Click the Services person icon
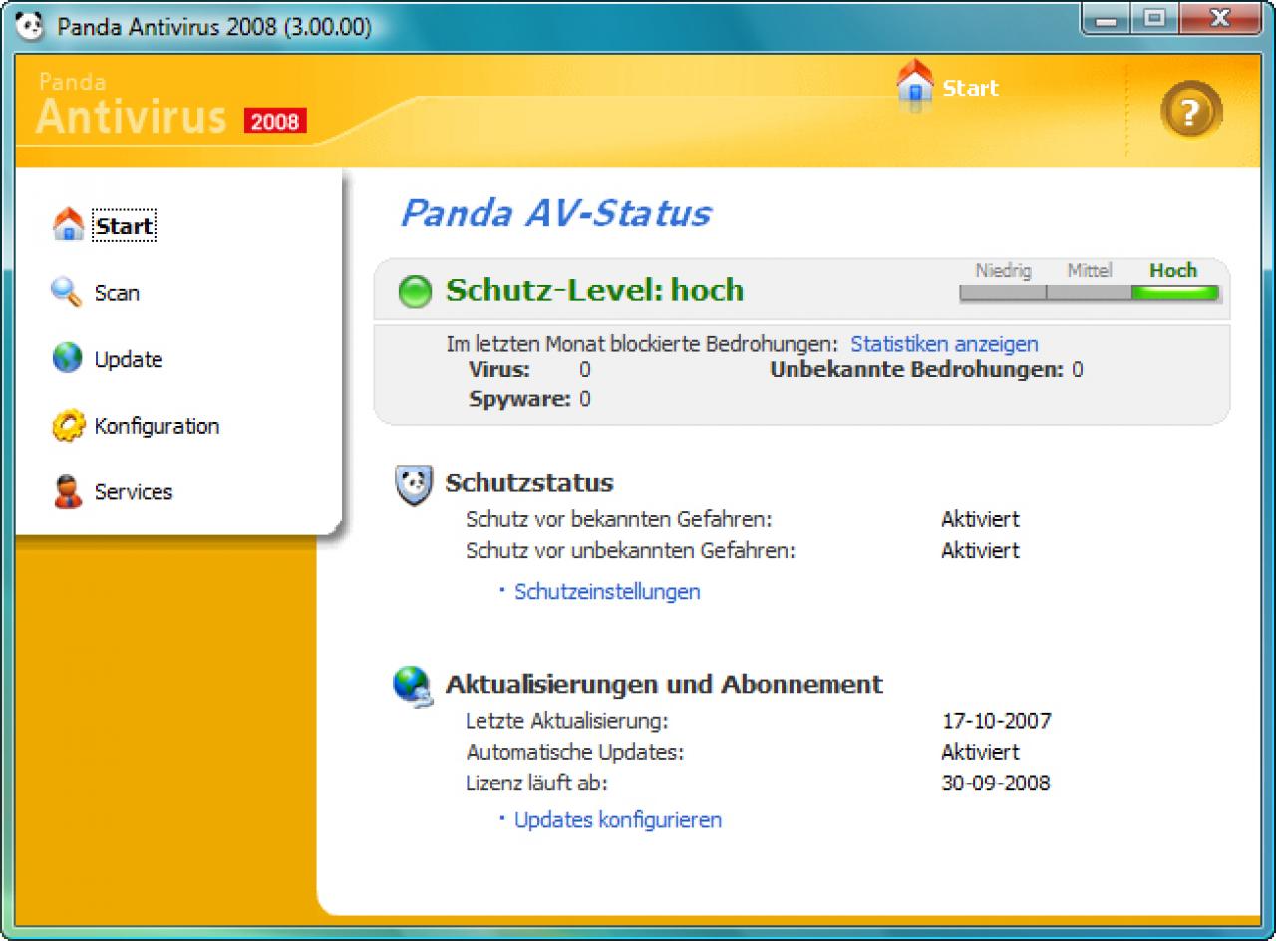The height and width of the screenshot is (941, 1276). (68, 492)
